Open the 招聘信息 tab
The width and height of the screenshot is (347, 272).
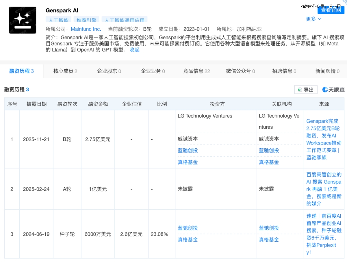[x=284, y=71]
